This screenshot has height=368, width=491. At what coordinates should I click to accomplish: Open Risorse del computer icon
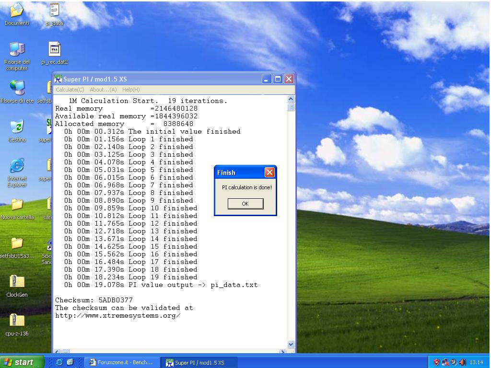17,49
